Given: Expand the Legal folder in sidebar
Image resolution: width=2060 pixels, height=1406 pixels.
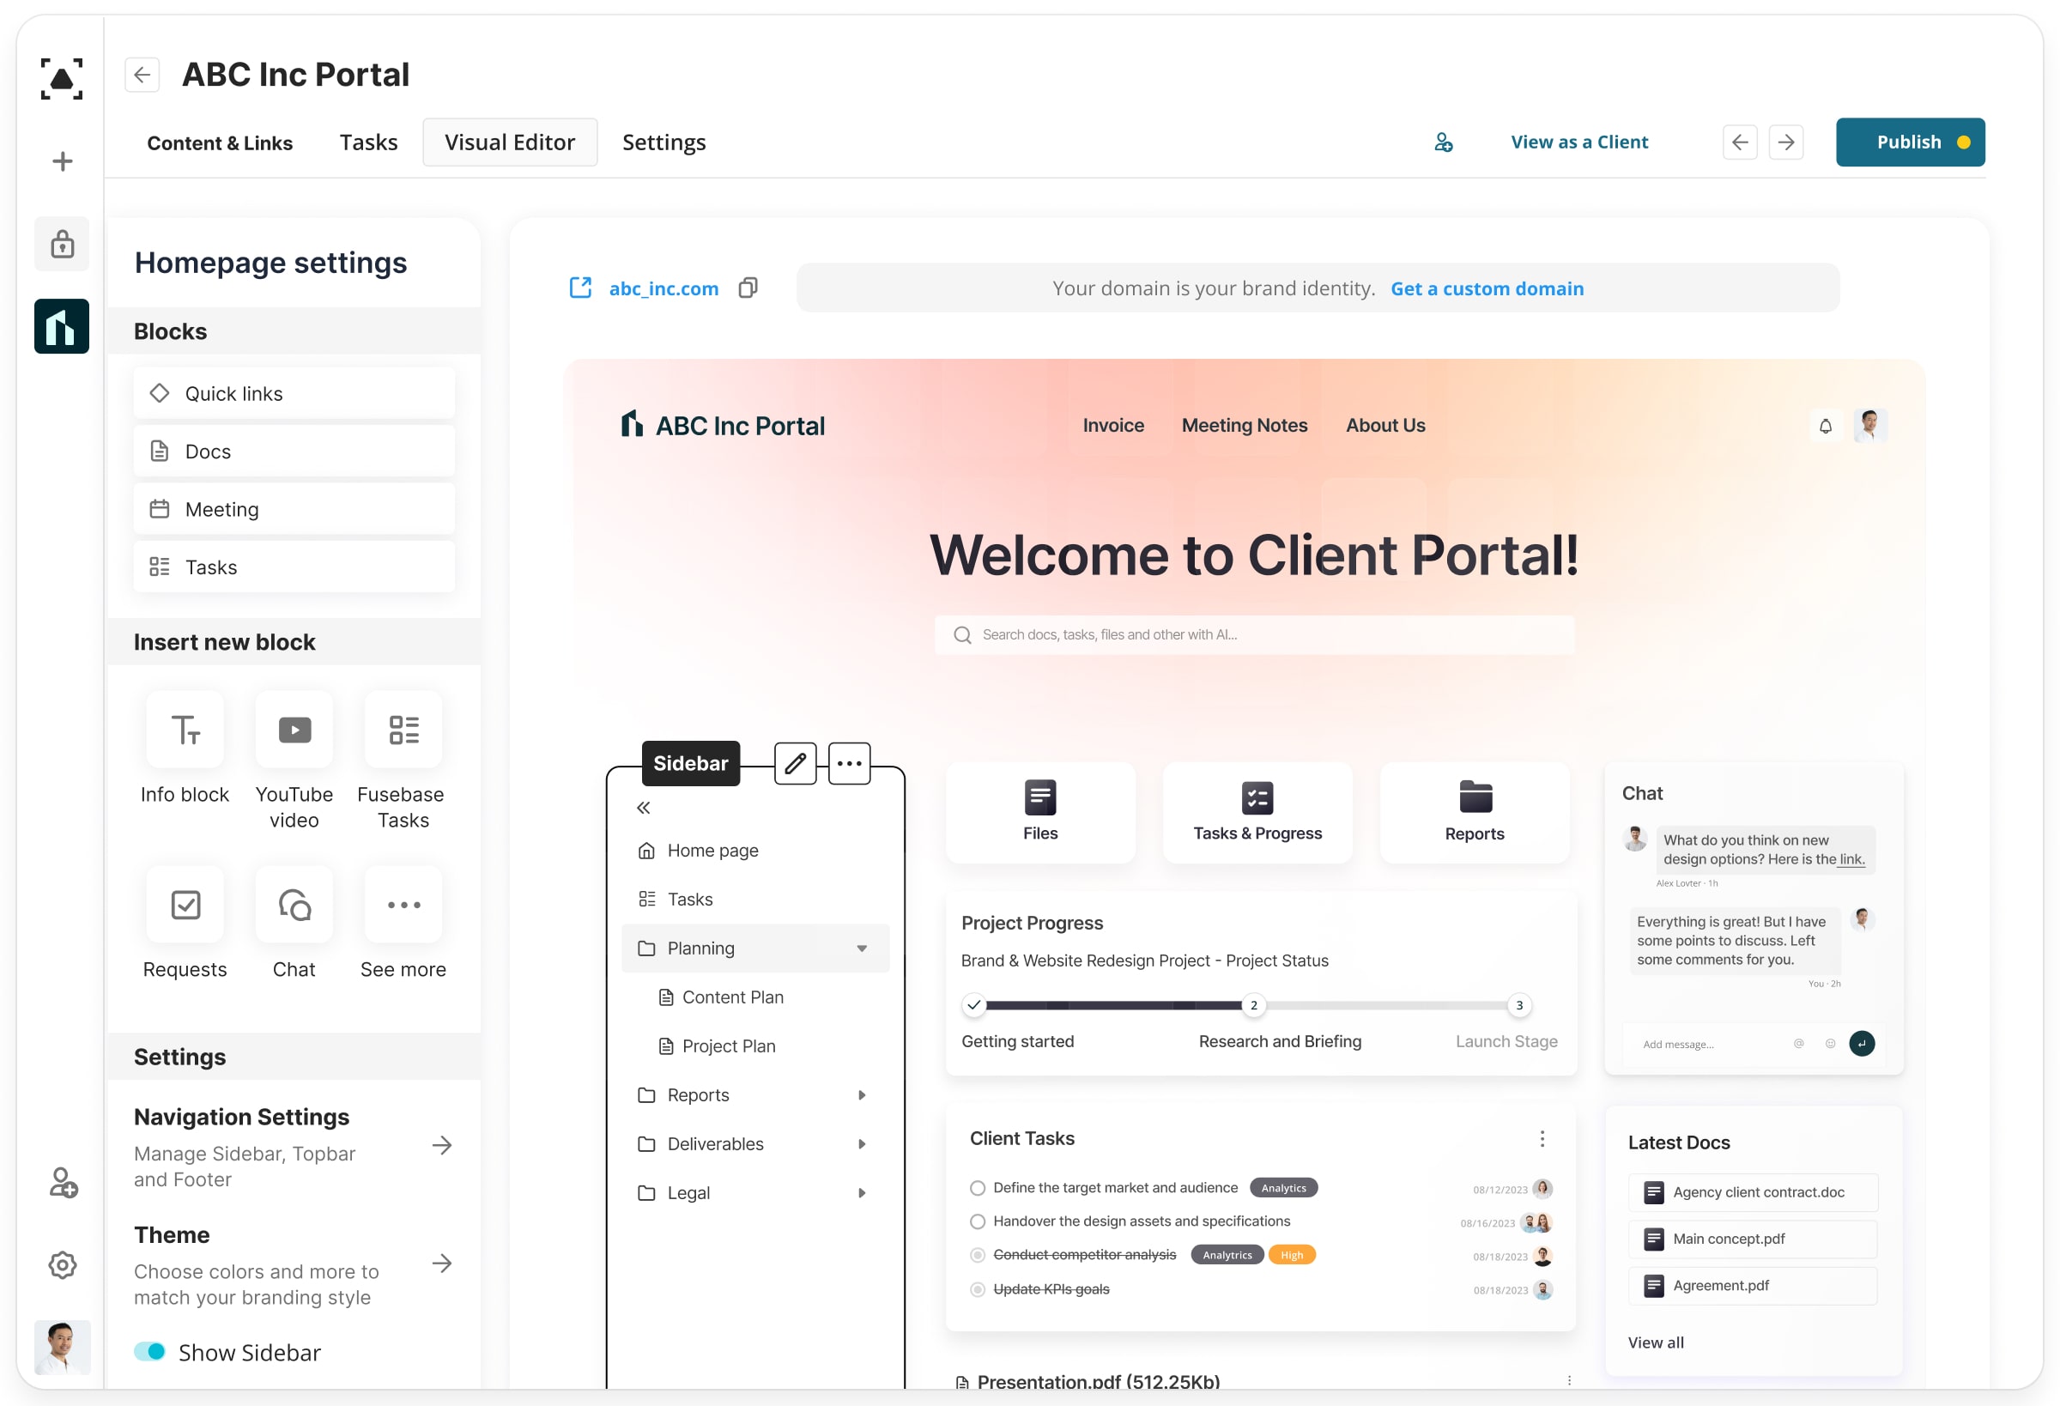Looking at the screenshot, I should 862,1192.
